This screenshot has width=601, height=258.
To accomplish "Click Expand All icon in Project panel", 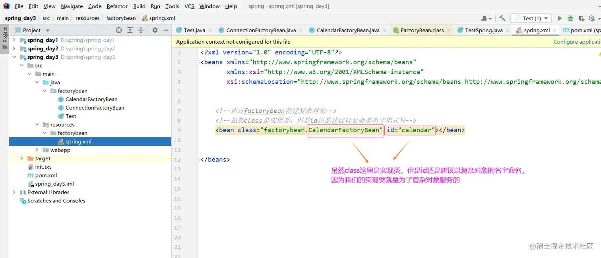I will coord(130,30).
